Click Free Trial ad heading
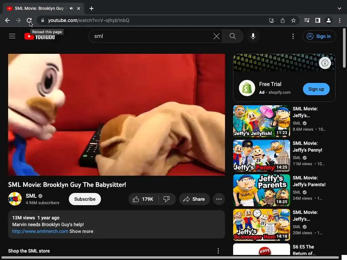The height and width of the screenshot is (260, 347). click(270, 84)
